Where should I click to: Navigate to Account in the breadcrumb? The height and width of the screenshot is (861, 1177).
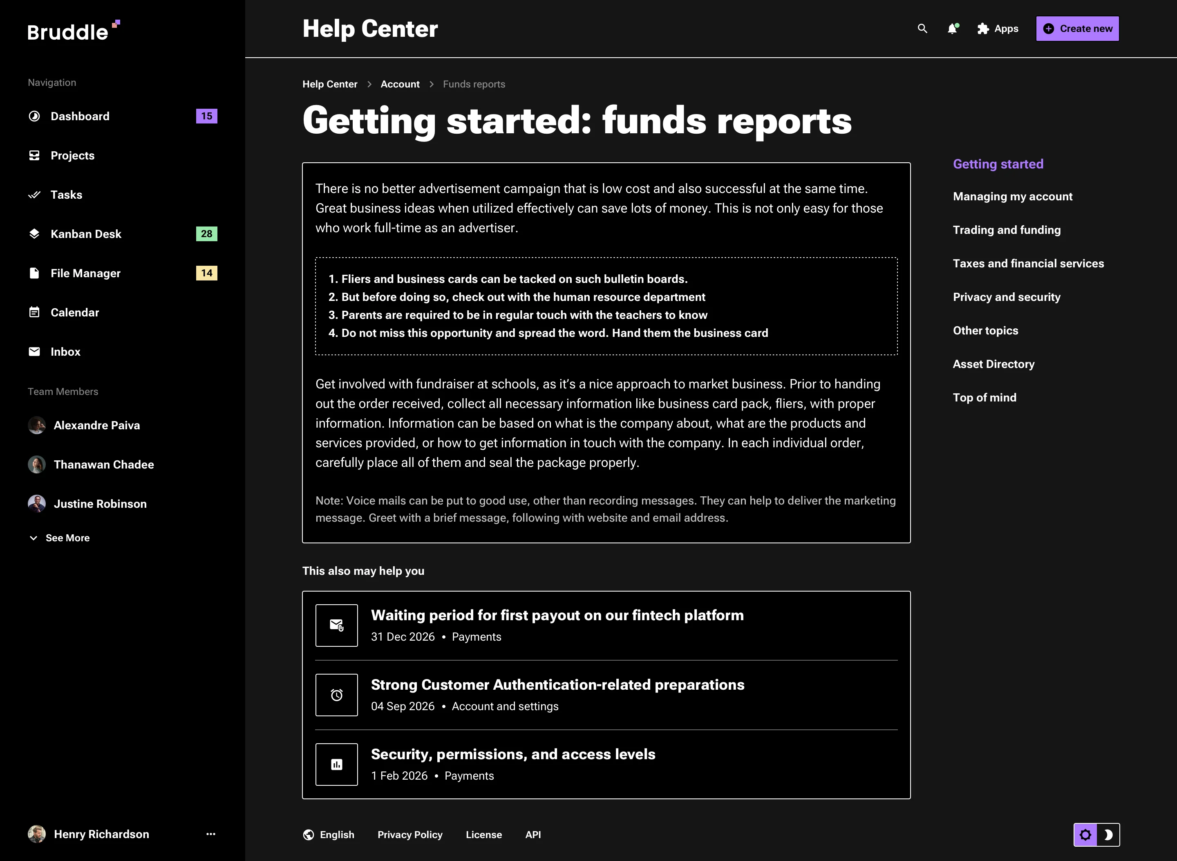(x=400, y=84)
